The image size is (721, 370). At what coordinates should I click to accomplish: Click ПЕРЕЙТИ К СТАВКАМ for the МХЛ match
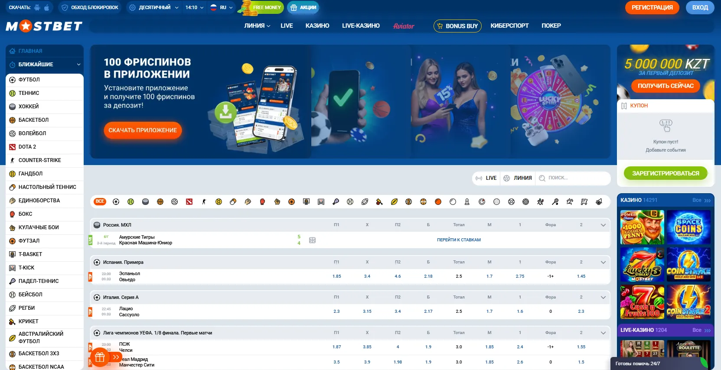tap(459, 240)
